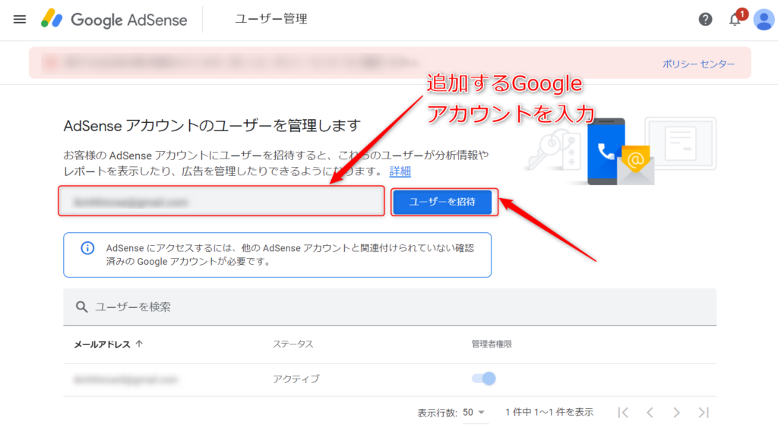Open the ポリシー センター link
This screenshot has height=437, width=778.
(699, 64)
